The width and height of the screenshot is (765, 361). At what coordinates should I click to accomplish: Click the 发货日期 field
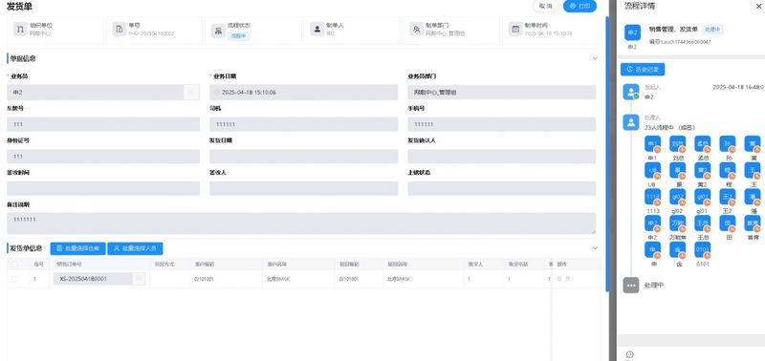point(303,157)
